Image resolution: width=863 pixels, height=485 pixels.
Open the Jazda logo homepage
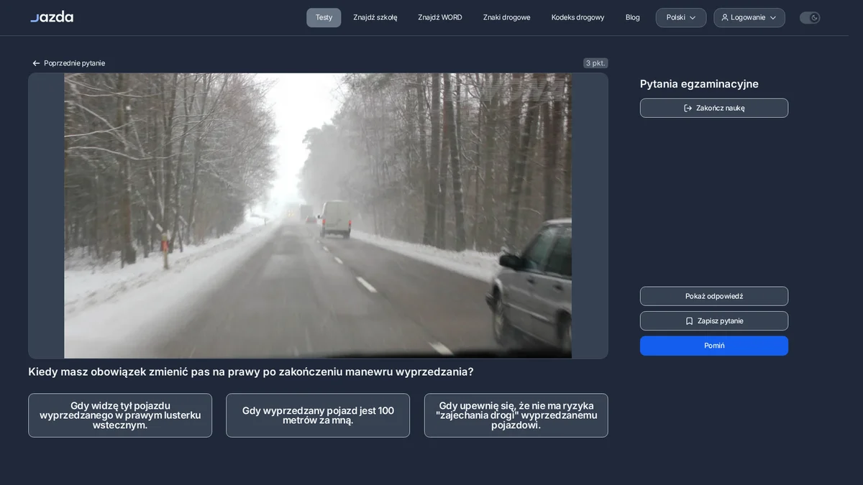point(52,17)
